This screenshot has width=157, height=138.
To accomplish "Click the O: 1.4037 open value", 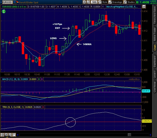I will point(51,7).
